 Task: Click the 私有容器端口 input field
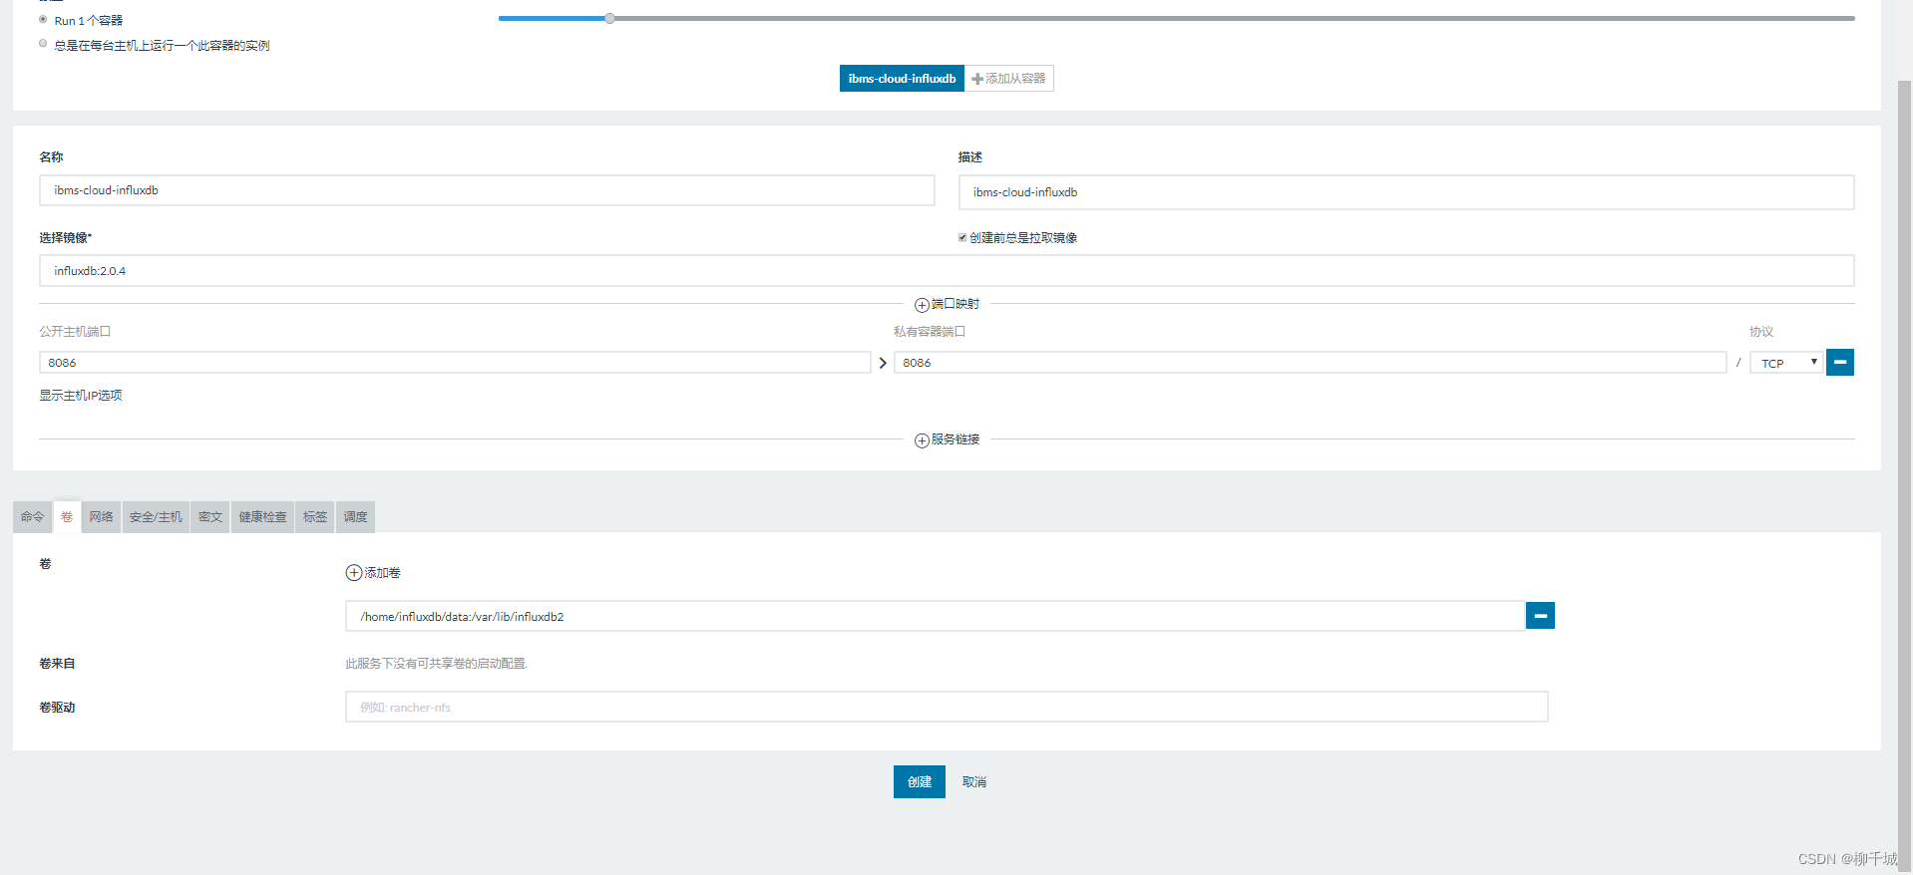point(1310,363)
